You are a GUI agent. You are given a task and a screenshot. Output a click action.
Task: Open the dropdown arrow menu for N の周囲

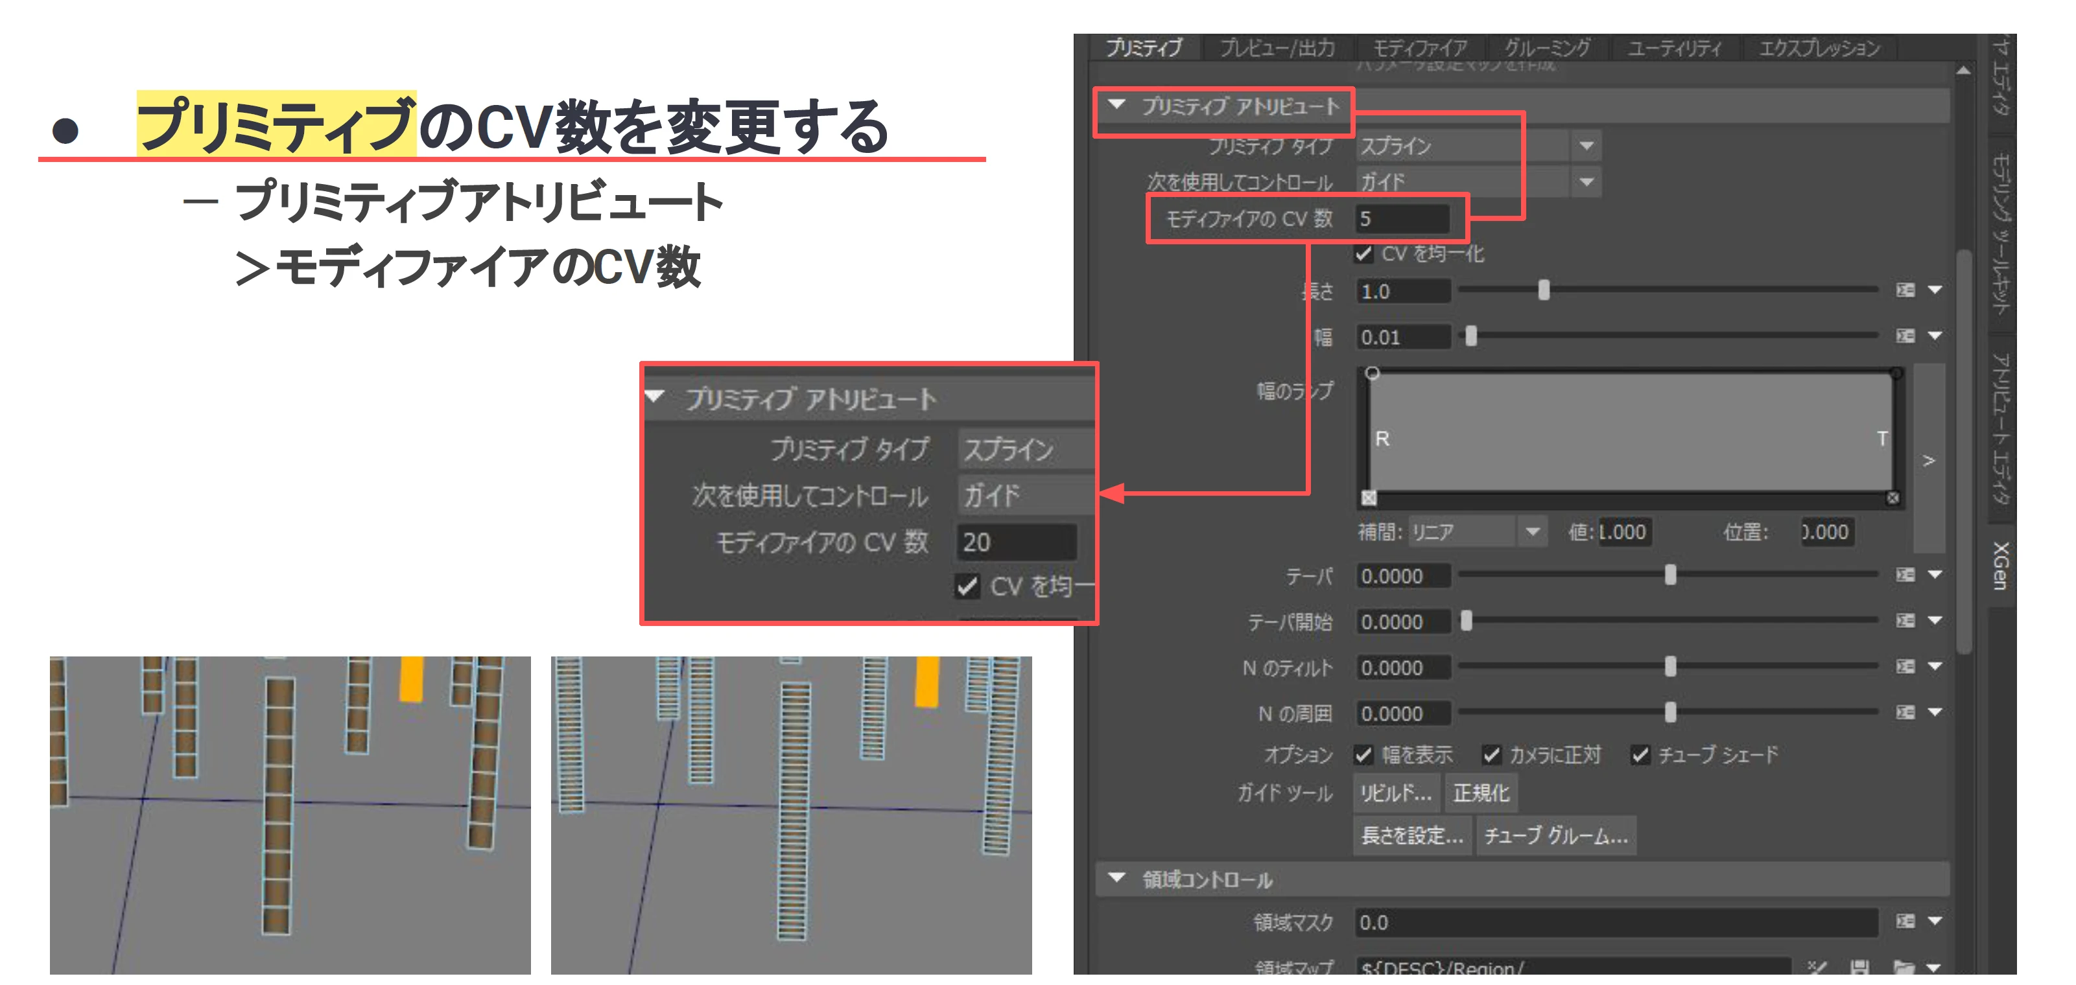click(x=1935, y=712)
